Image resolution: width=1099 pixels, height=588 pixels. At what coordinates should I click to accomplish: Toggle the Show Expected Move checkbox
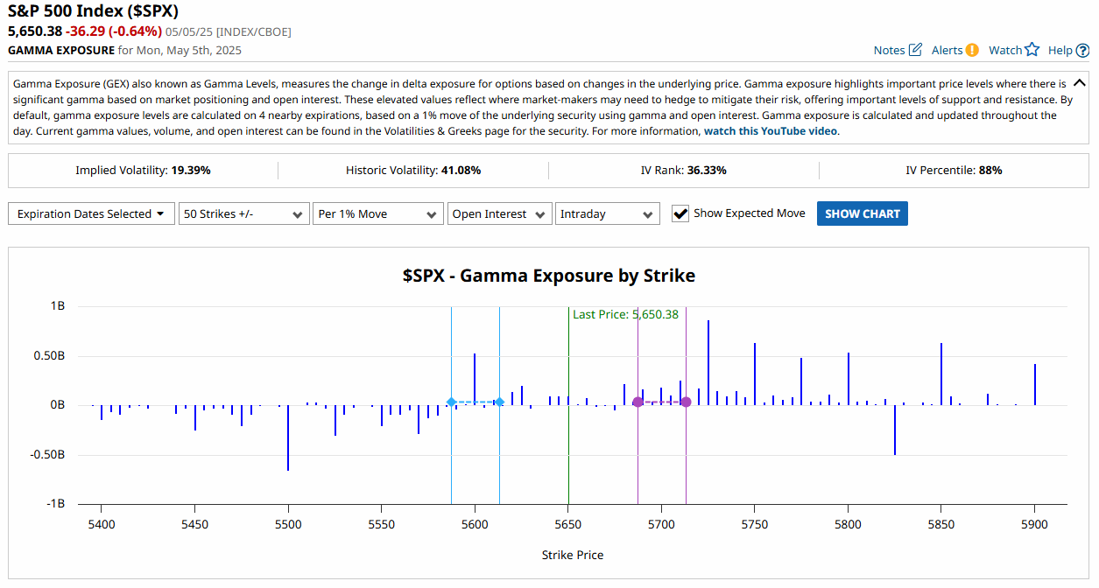click(680, 213)
